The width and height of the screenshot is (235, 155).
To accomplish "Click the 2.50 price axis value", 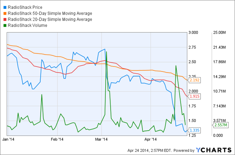I will tap(192, 62).
